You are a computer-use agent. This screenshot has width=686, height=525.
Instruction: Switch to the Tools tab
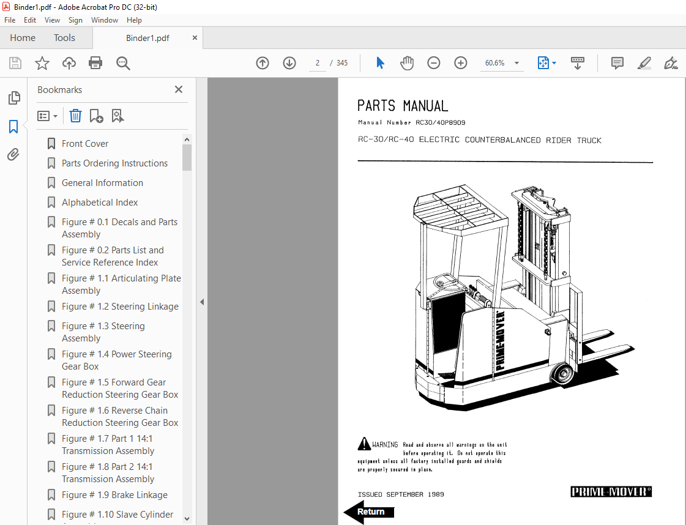click(x=64, y=37)
